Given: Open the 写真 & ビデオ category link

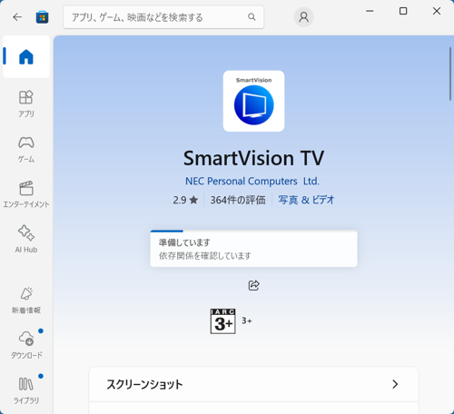Looking at the screenshot, I should [x=306, y=200].
